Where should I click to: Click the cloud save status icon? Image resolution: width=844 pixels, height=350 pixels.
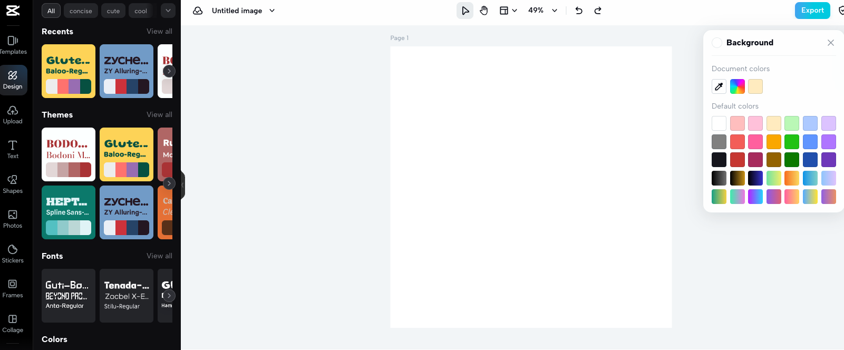pos(198,11)
